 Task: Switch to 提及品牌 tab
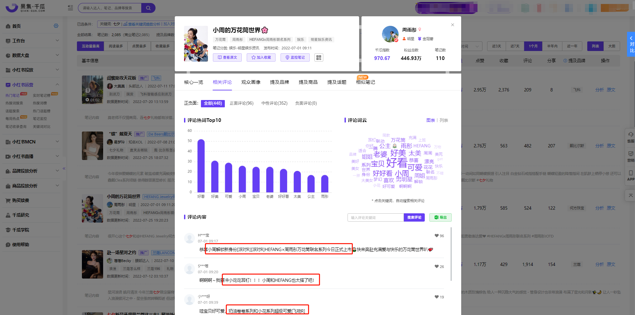pyautogui.click(x=279, y=82)
